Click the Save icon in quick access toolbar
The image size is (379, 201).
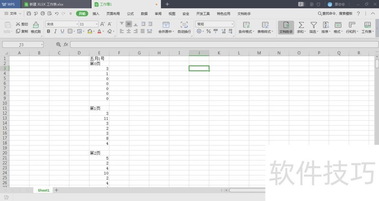[x=29, y=14]
